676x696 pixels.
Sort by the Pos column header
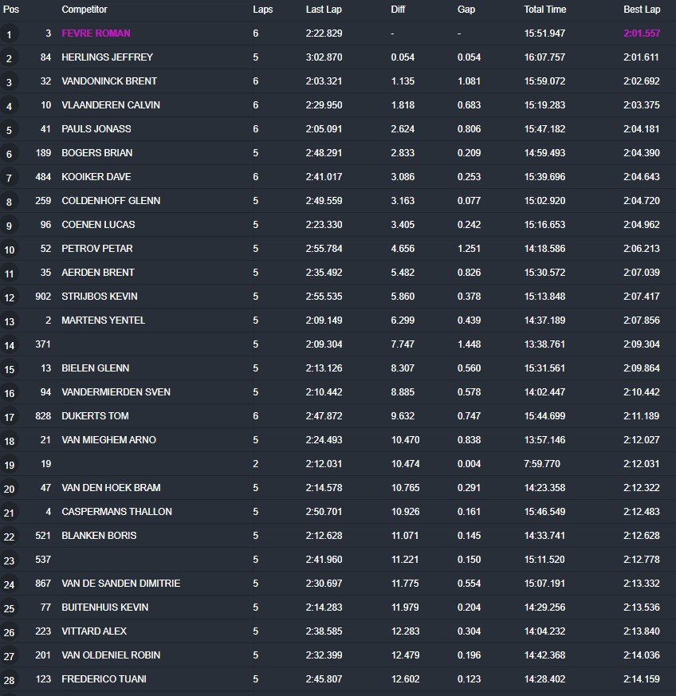[10, 10]
